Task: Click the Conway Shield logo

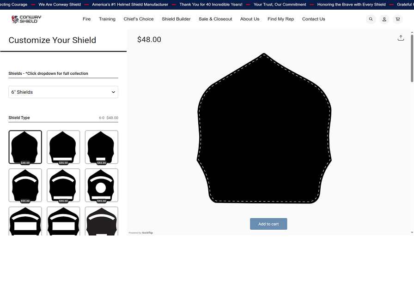Action: point(26,19)
